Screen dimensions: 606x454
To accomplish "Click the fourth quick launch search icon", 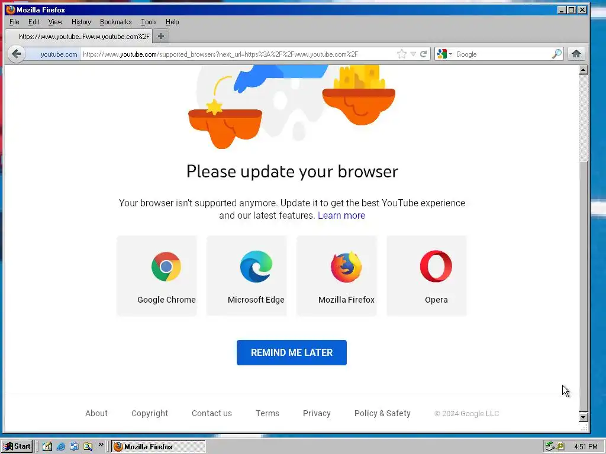I will pyautogui.click(x=88, y=447).
